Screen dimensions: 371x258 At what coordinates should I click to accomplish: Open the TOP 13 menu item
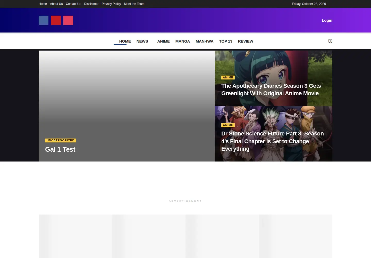coord(226,41)
